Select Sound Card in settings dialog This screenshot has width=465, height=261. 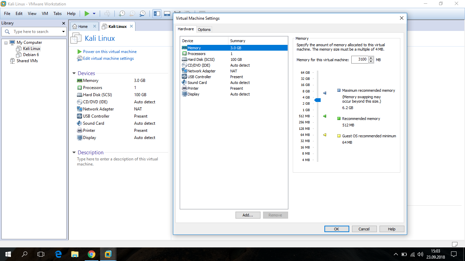click(x=234, y=83)
